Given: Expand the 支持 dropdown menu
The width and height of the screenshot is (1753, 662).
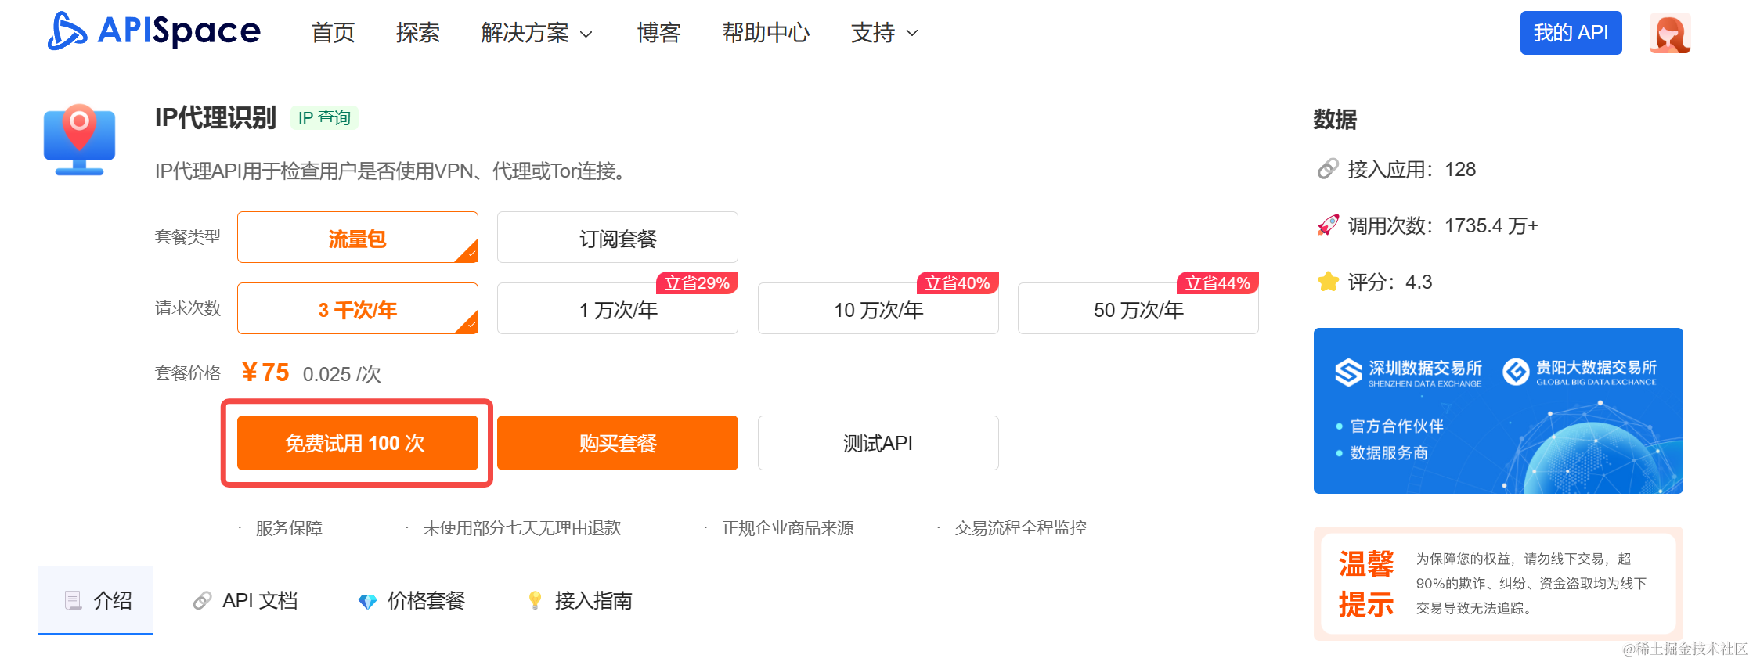Looking at the screenshot, I should pos(884,33).
